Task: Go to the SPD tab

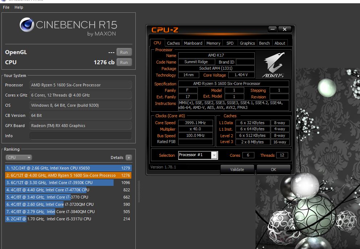Action: [230, 43]
